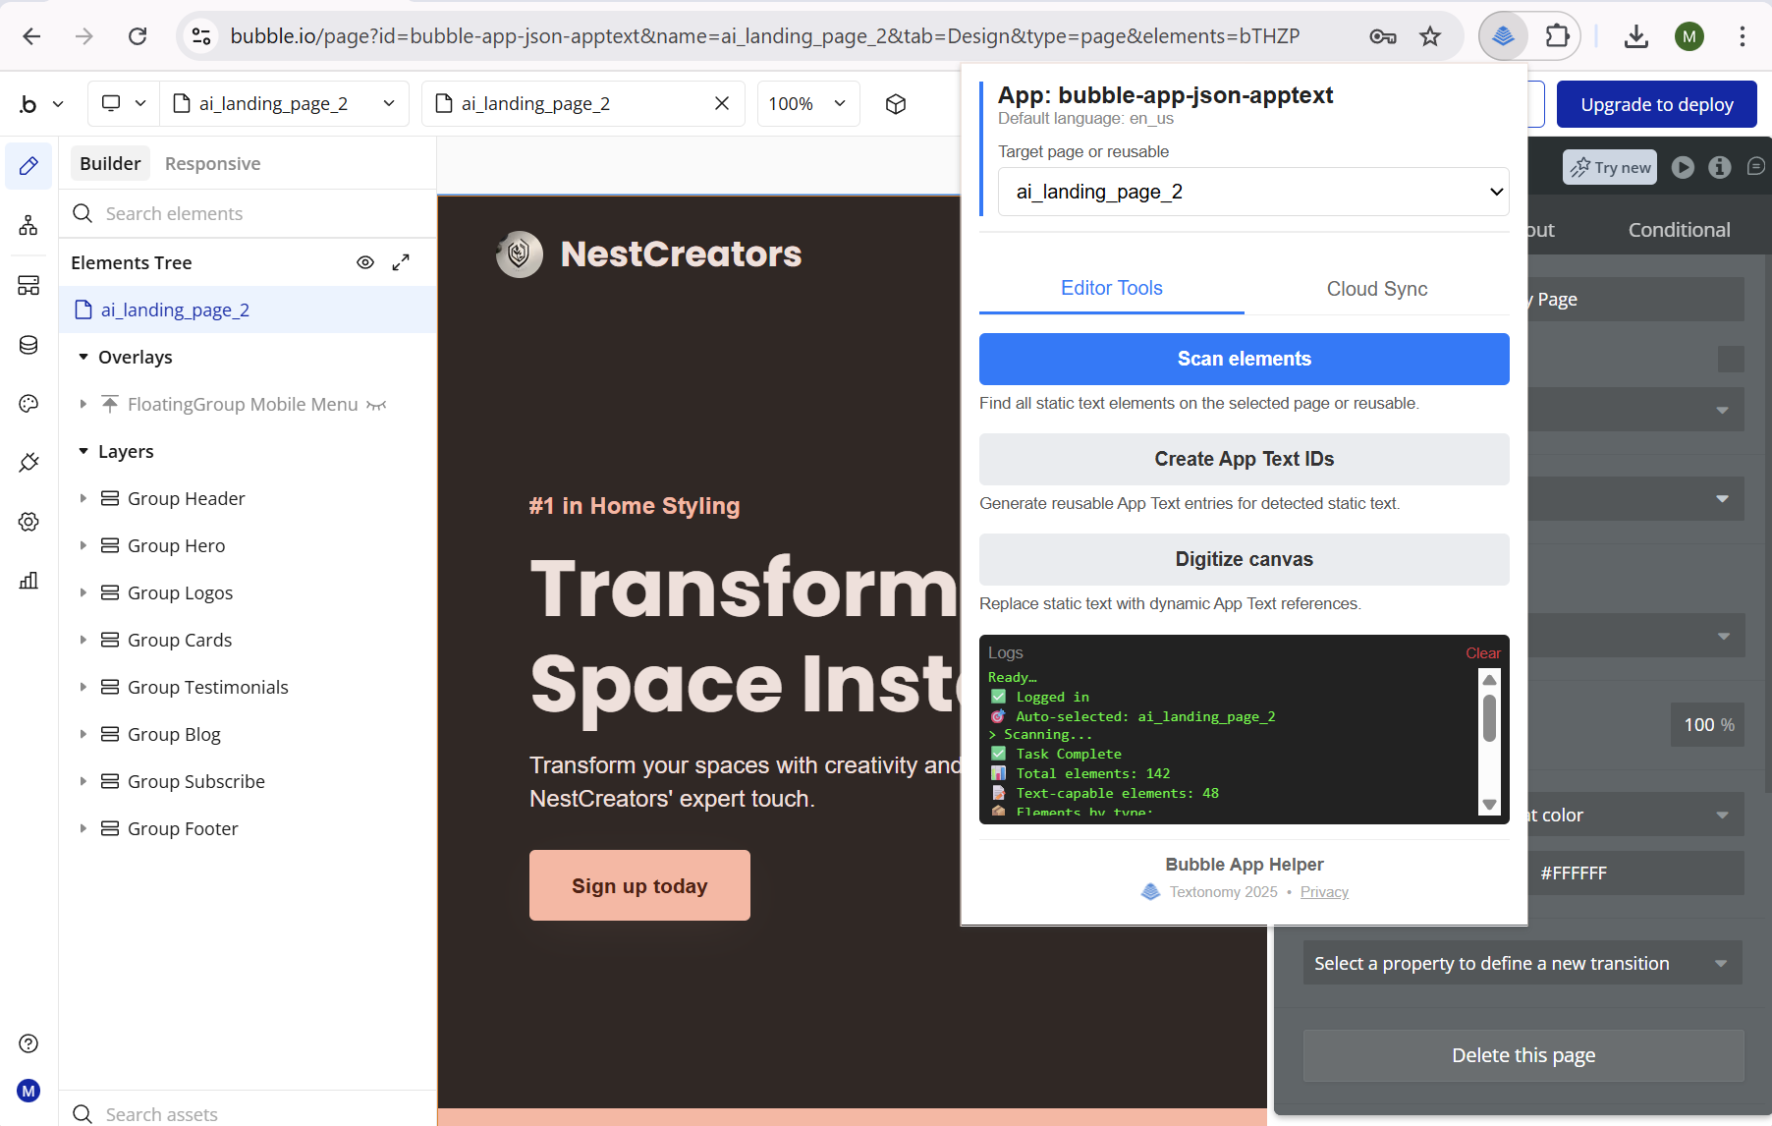The height and width of the screenshot is (1126, 1772).
Task: Open the 100% zoom level control
Action: (x=807, y=103)
